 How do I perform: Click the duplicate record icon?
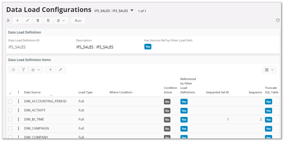click(x=48, y=20)
